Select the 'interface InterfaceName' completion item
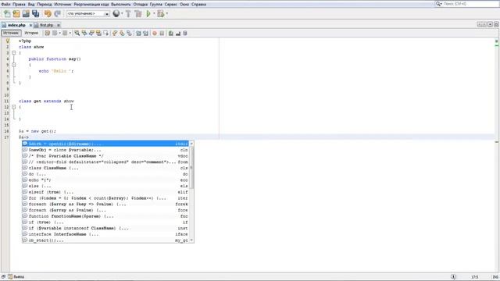The height and width of the screenshot is (281, 500). point(105,234)
